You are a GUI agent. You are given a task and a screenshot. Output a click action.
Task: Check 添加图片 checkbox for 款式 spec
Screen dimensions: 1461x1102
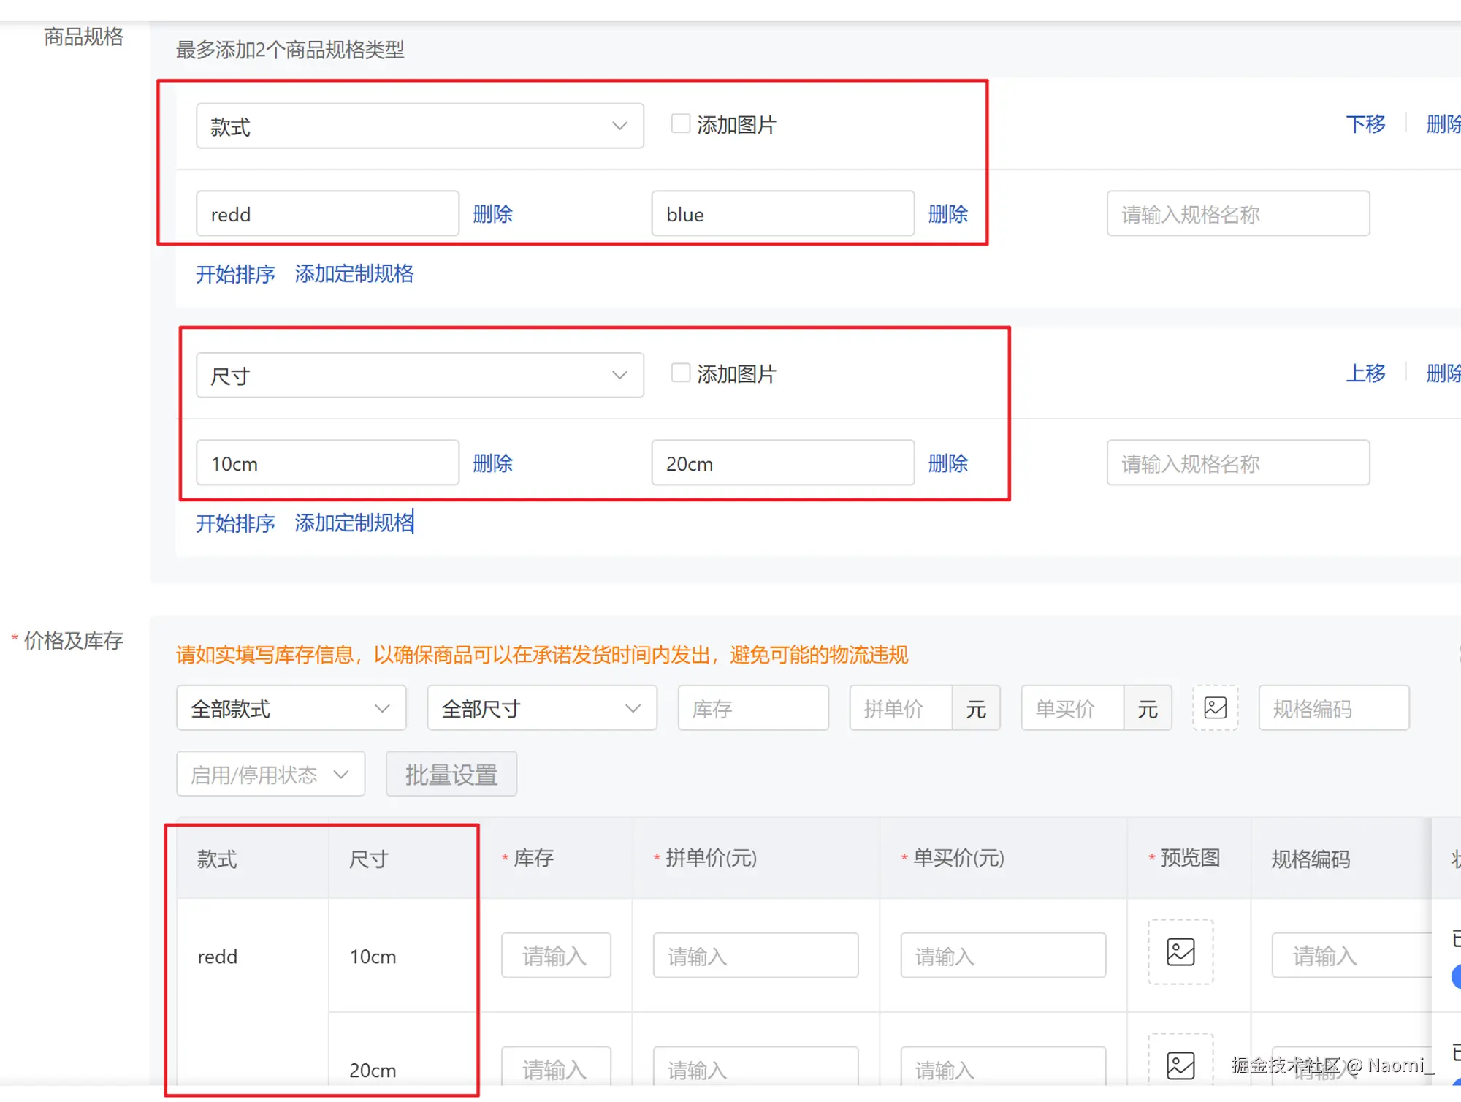click(680, 123)
